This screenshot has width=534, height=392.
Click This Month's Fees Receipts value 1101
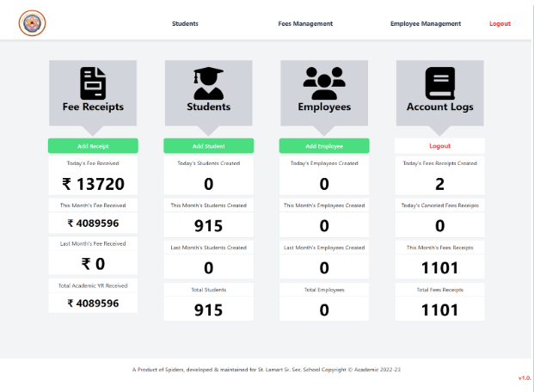(439, 267)
